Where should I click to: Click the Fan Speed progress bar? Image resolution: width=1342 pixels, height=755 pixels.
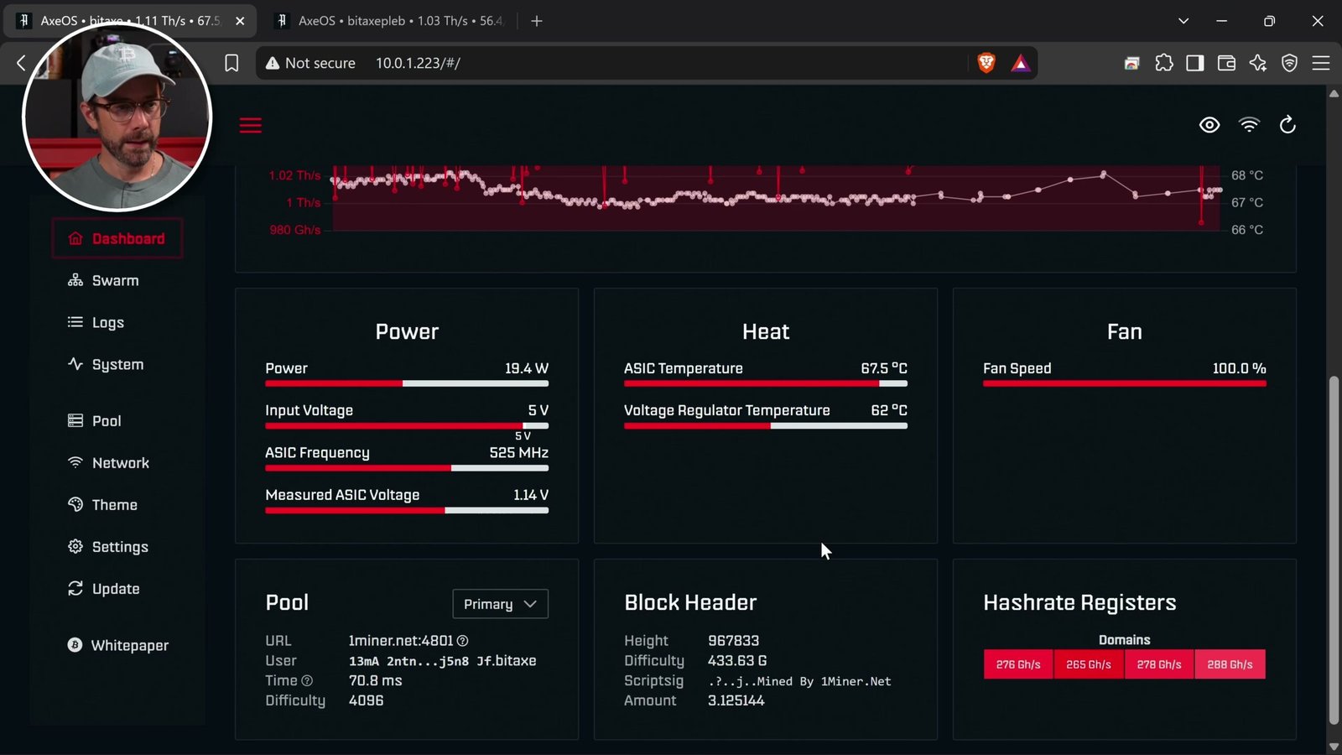(1125, 383)
